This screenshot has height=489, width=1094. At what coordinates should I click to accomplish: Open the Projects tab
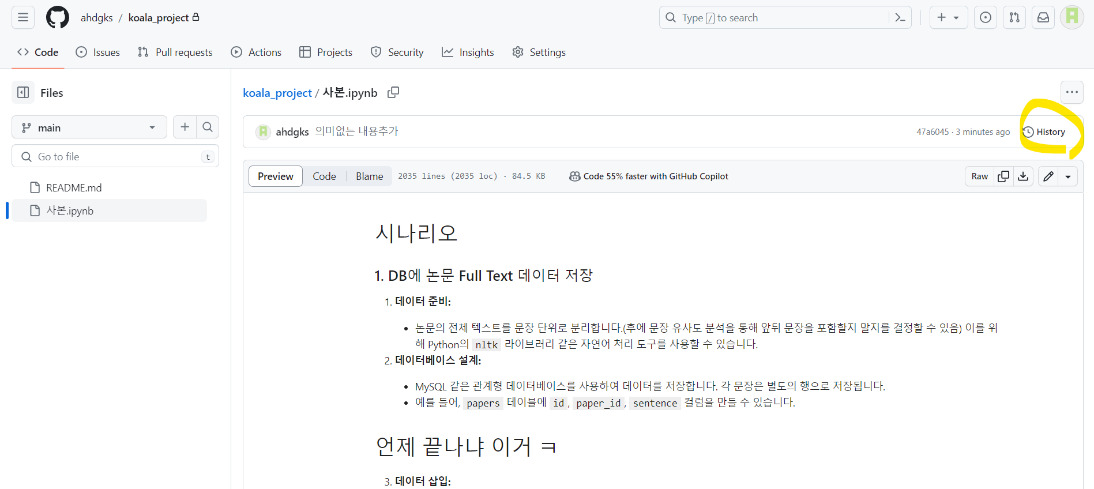pos(326,52)
